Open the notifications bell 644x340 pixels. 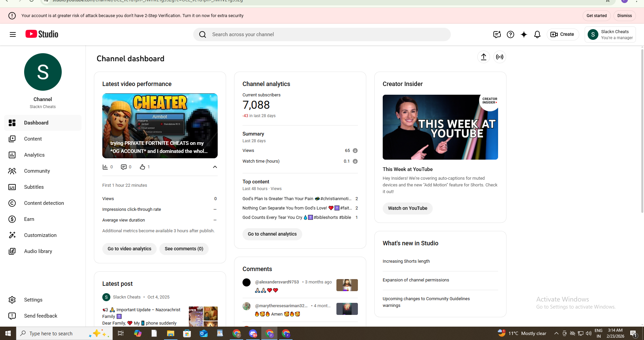coord(537,34)
